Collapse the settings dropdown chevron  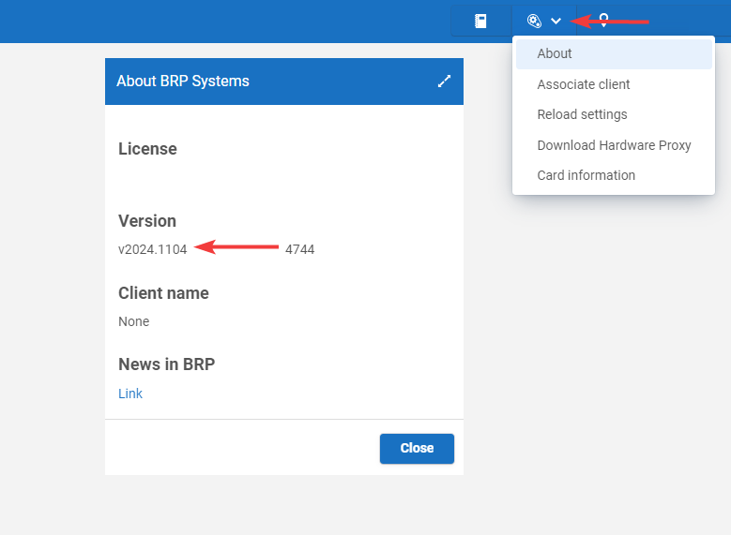[x=556, y=21]
